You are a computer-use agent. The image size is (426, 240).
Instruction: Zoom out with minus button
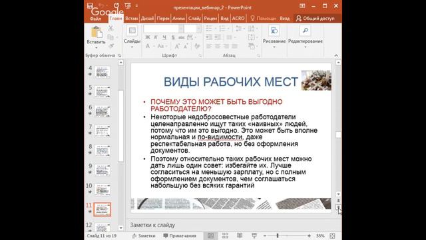pos(265,236)
